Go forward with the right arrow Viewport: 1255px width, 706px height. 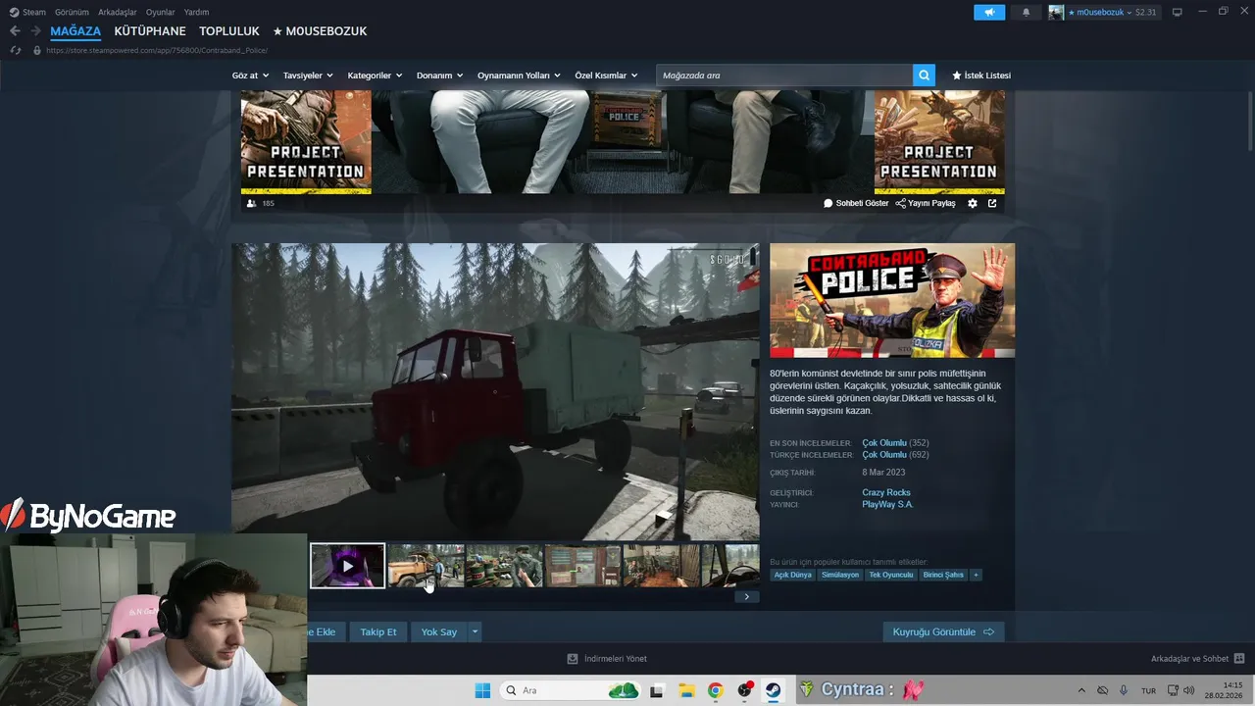tap(35, 31)
